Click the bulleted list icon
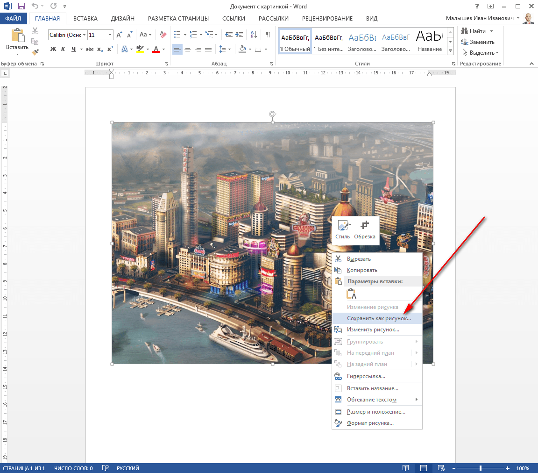Viewport: 538px width, 473px height. (x=177, y=35)
